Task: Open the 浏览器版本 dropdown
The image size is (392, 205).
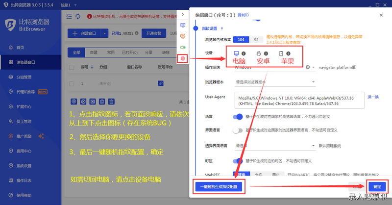Action: [x=275, y=82]
